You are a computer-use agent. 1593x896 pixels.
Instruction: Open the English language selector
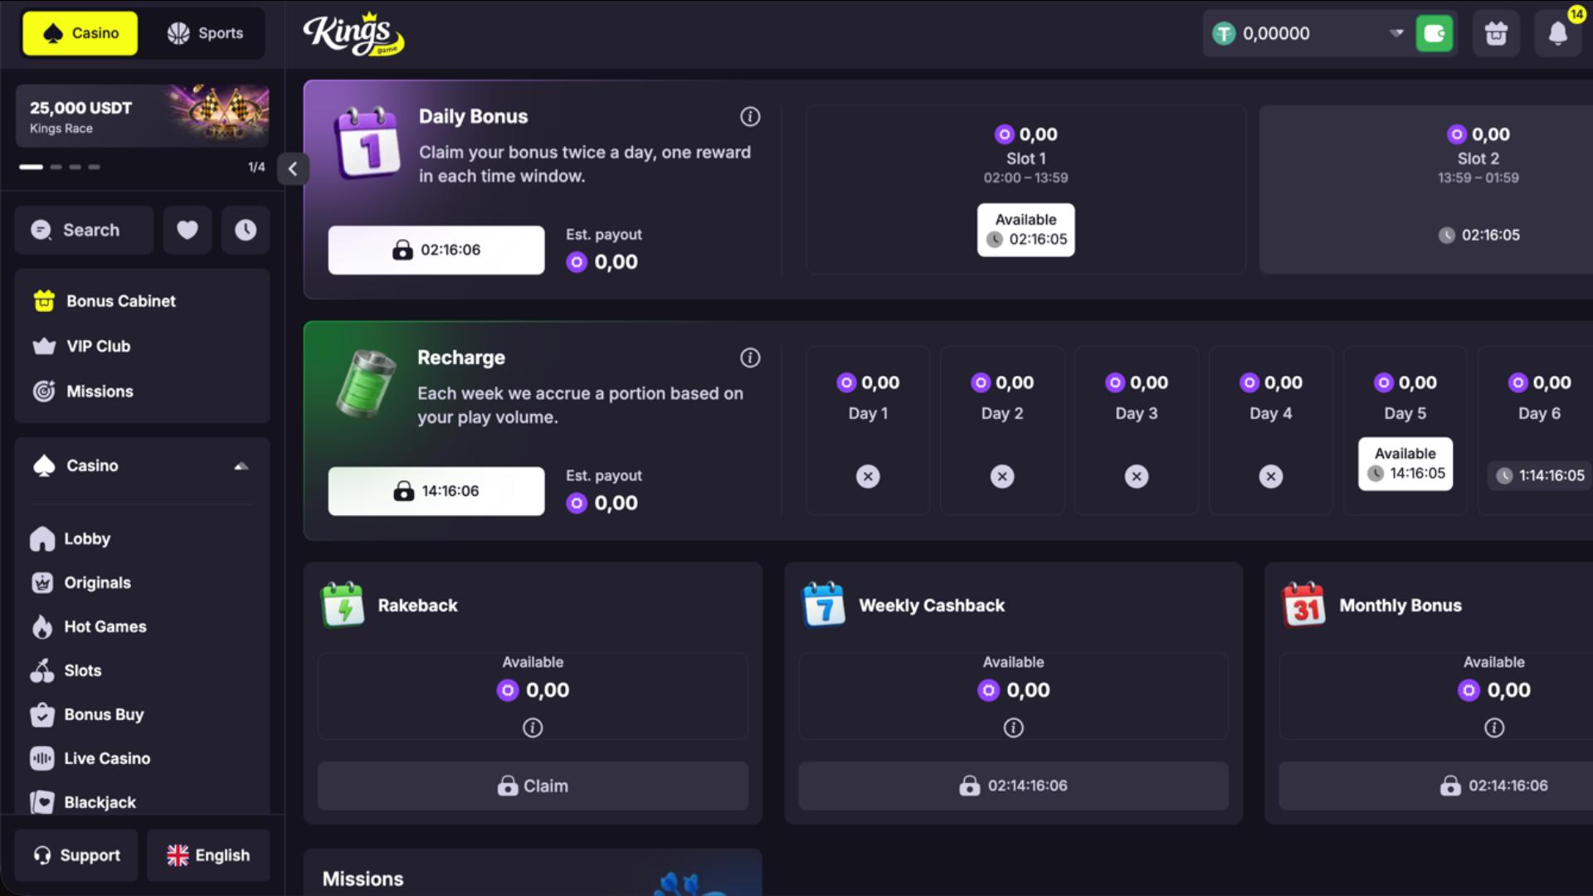point(208,855)
